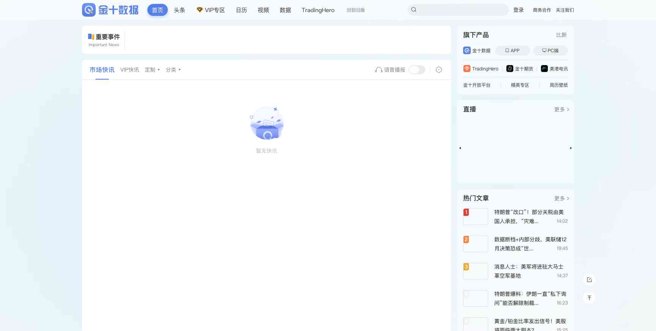Open the 金十期货 product icon

[x=510, y=69]
